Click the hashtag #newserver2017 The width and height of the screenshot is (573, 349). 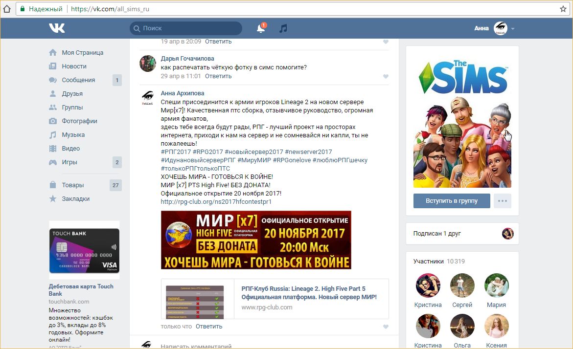[x=308, y=152]
